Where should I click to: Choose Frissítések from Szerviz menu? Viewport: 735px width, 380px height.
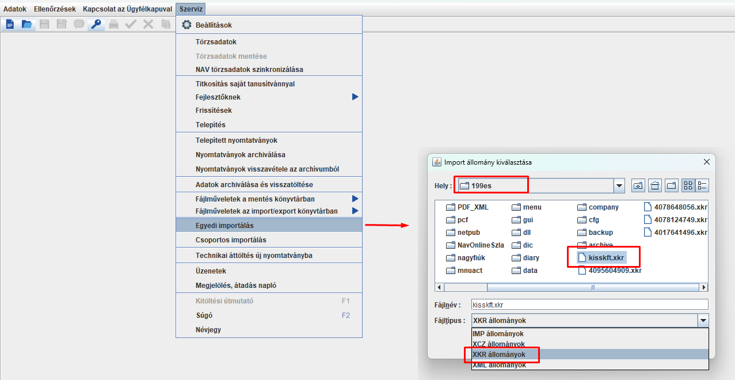[269, 111]
